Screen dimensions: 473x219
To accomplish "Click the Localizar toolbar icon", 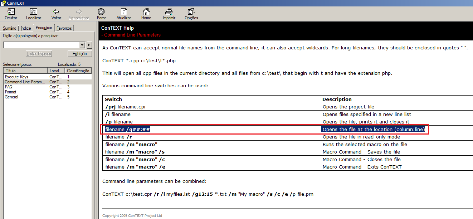I will click(x=33, y=12).
